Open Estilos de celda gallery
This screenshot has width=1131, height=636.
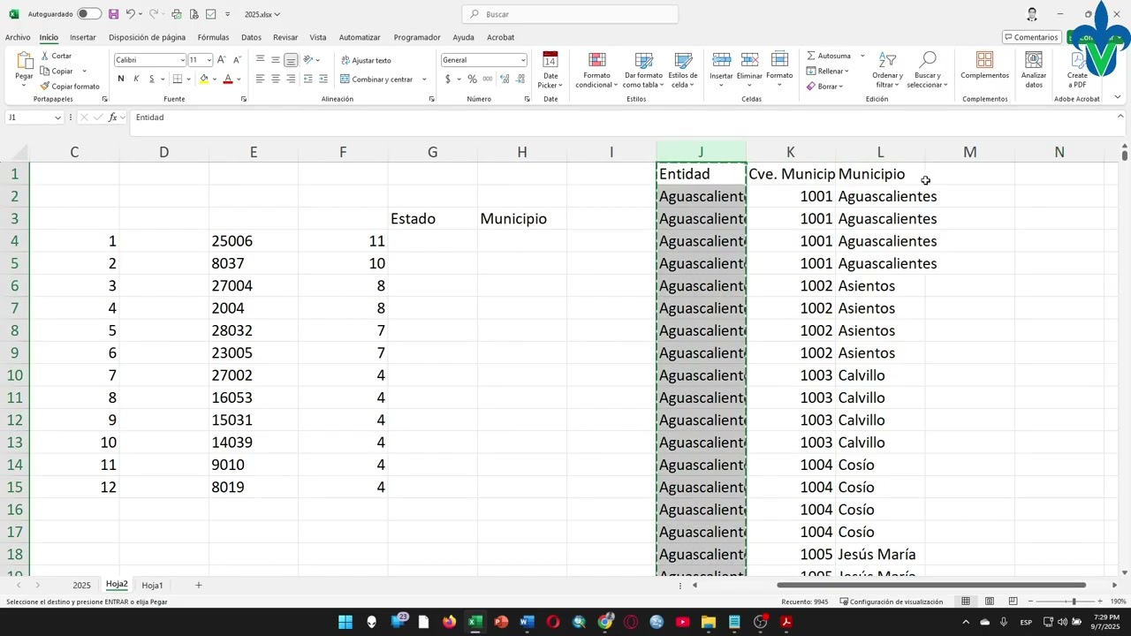tap(683, 69)
